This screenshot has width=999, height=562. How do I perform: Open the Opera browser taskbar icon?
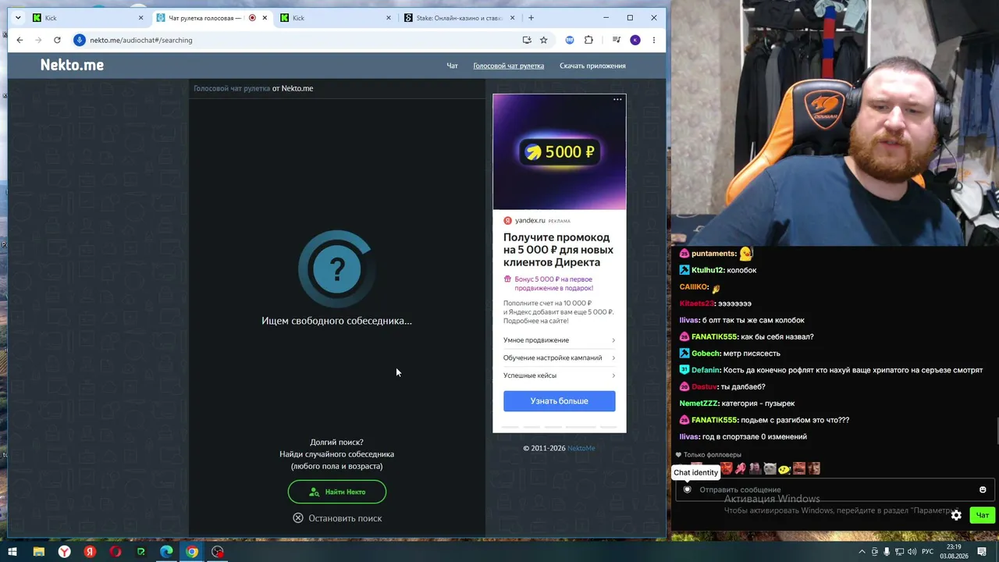coord(116,552)
